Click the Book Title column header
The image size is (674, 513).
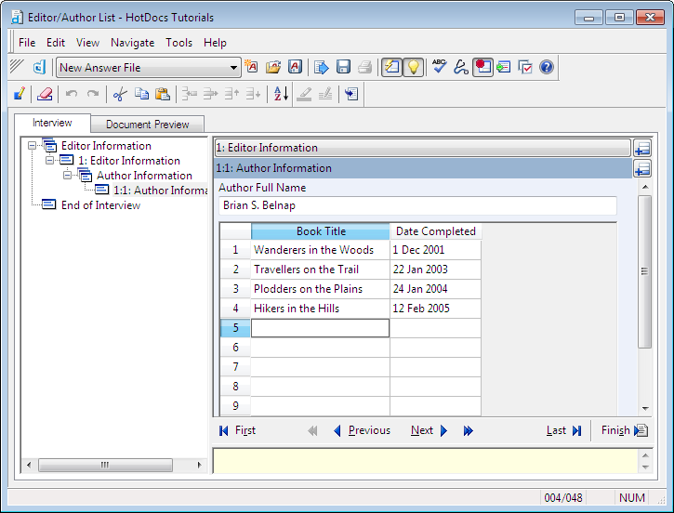click(x=321, y=231)
